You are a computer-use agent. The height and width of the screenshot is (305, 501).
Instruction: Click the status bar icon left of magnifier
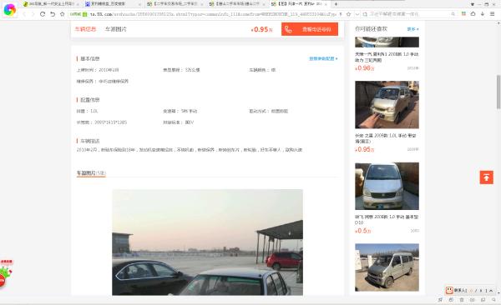point(483,300)
